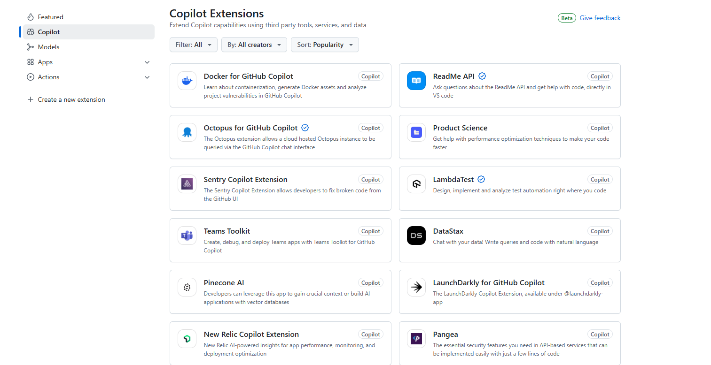Click the Product Science app icon
This screenshot has height=365, width=711.
pyautogui.click(x=416, y=132)
